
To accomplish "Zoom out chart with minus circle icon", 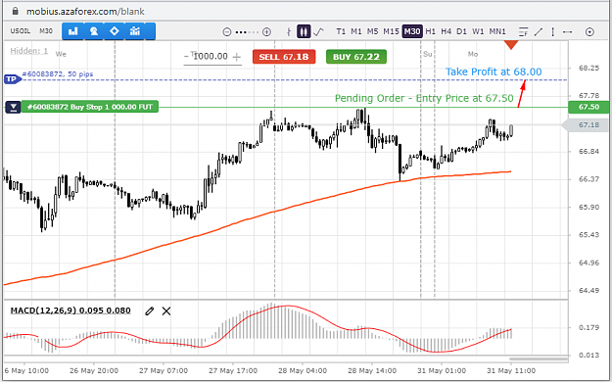I will pos(227,32).
